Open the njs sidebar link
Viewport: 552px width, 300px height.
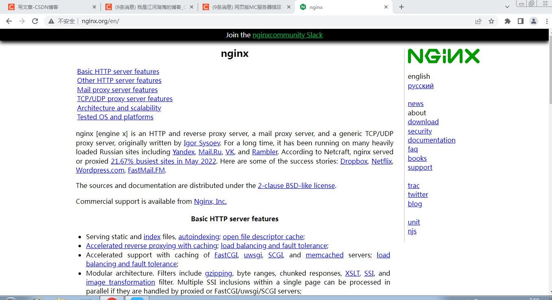coord(412,231)
